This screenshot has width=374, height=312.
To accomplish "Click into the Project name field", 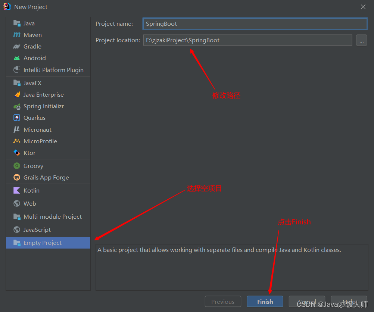I will [x=255, y=24].
